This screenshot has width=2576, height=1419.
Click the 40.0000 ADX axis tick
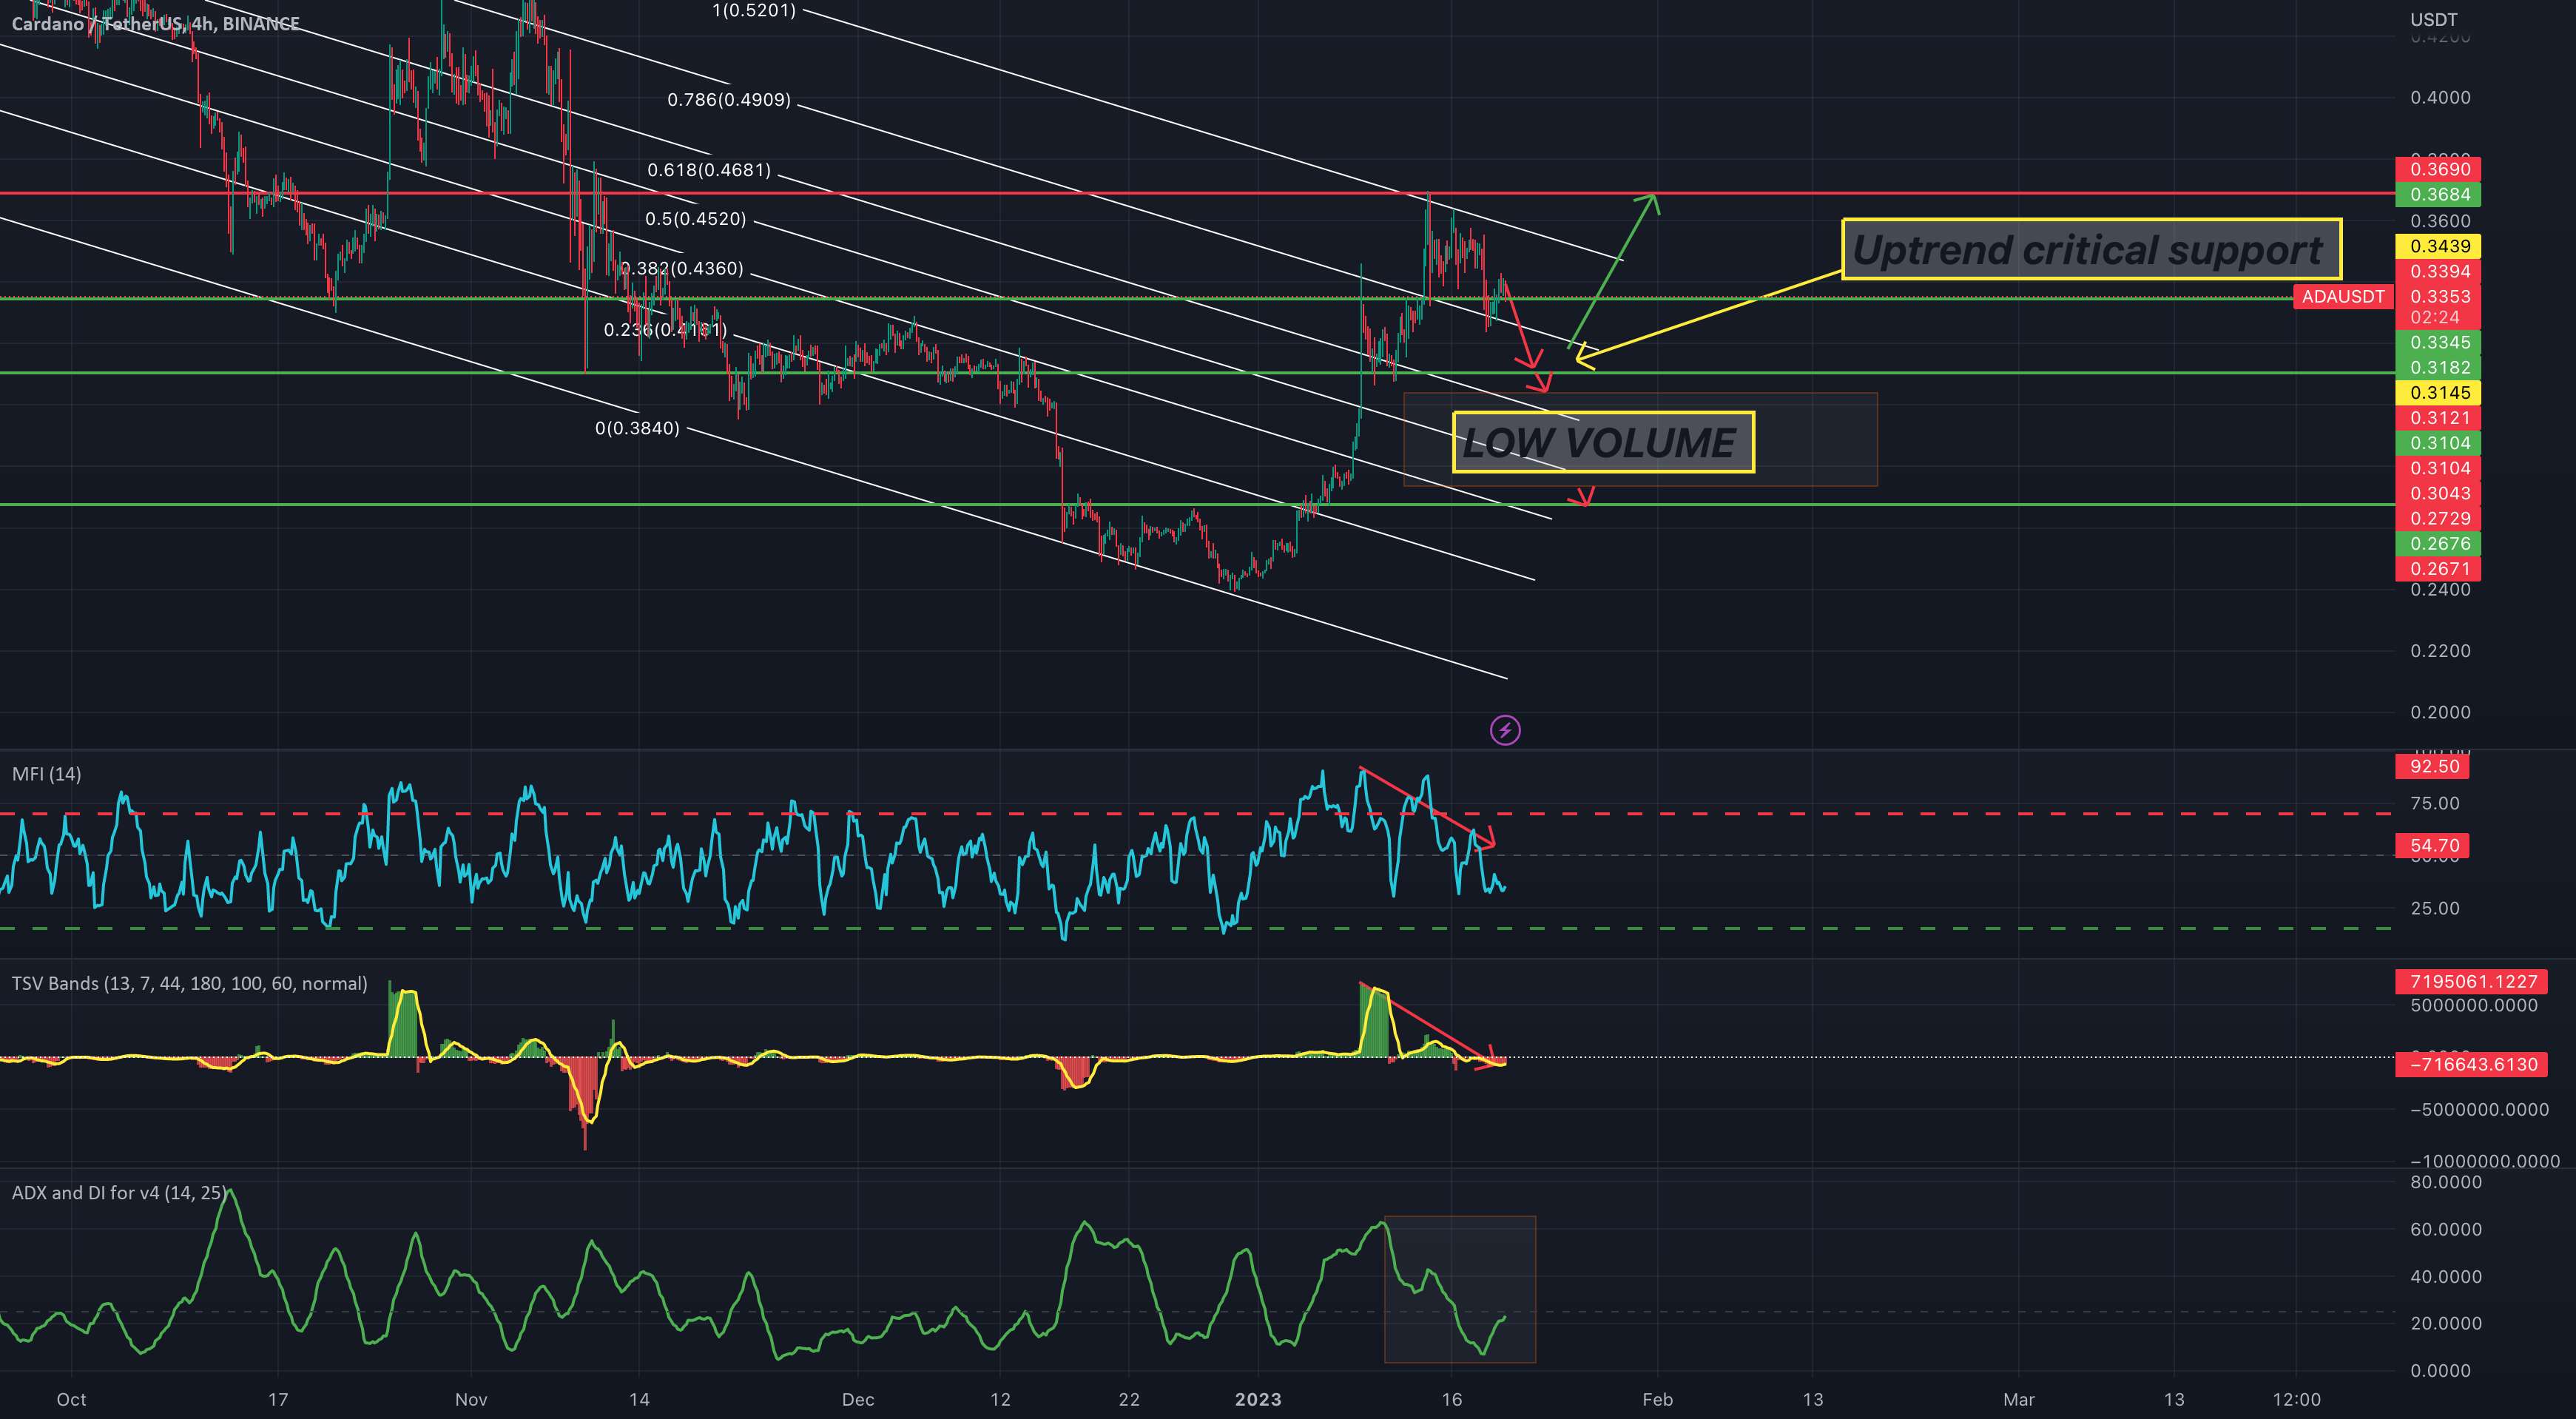pyautogui.click(x=2446, y=1277)
